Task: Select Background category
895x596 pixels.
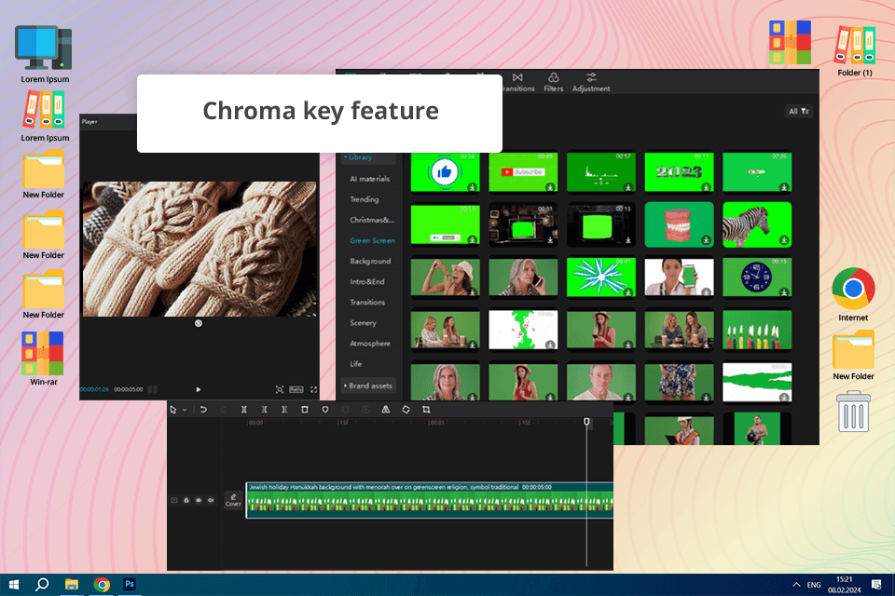Action: coord(370,261)
